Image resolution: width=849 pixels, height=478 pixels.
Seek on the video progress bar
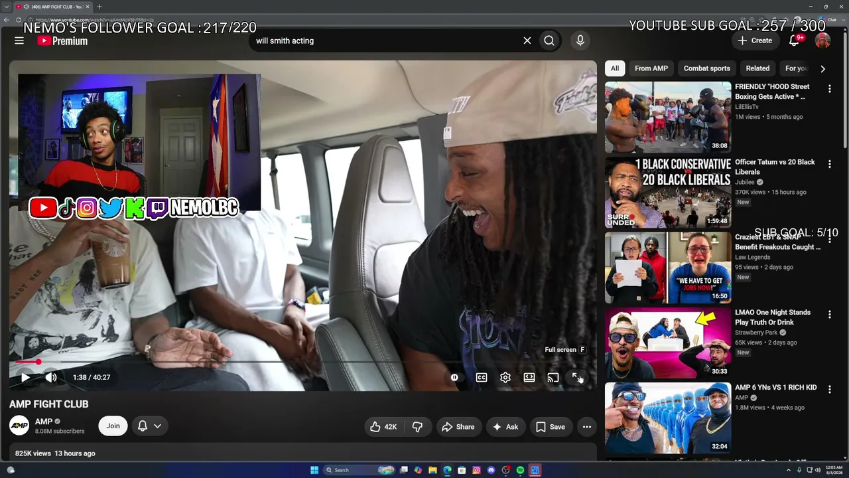pyautogui.click(x=302, y=362)
